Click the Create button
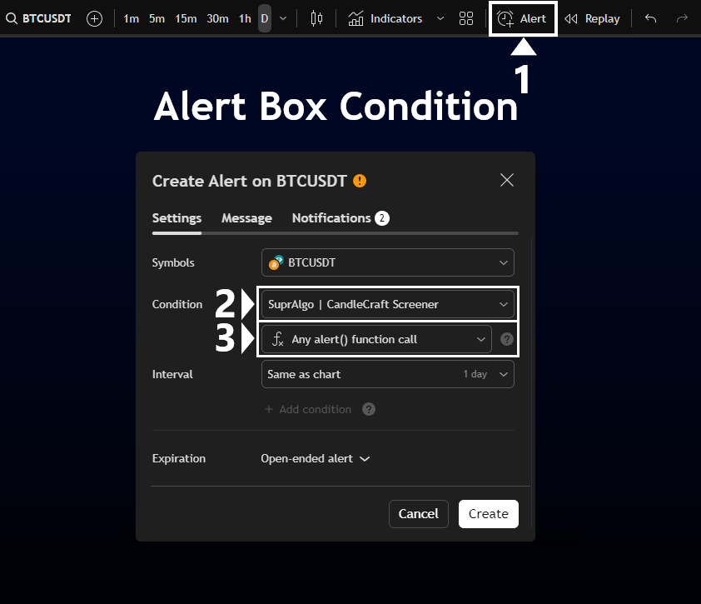This screenshot has width=701, height=604. click(488, 514)
